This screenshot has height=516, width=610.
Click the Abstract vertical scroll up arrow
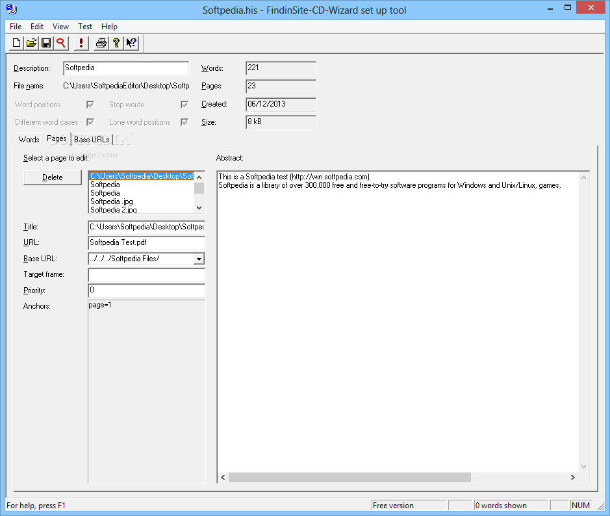tap(583, 177)
